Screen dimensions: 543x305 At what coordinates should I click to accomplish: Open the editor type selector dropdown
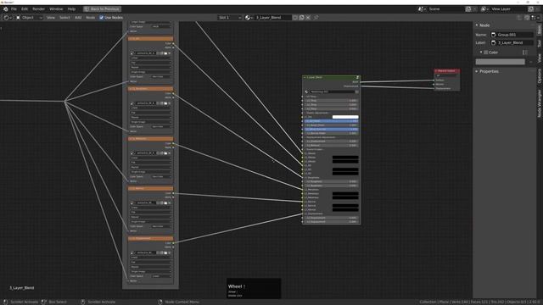point(8,17)
